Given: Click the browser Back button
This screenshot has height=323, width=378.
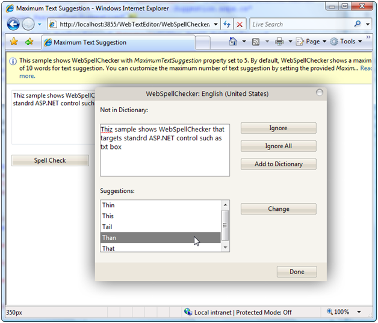Looking at the screenshot, I should (14, 24).
